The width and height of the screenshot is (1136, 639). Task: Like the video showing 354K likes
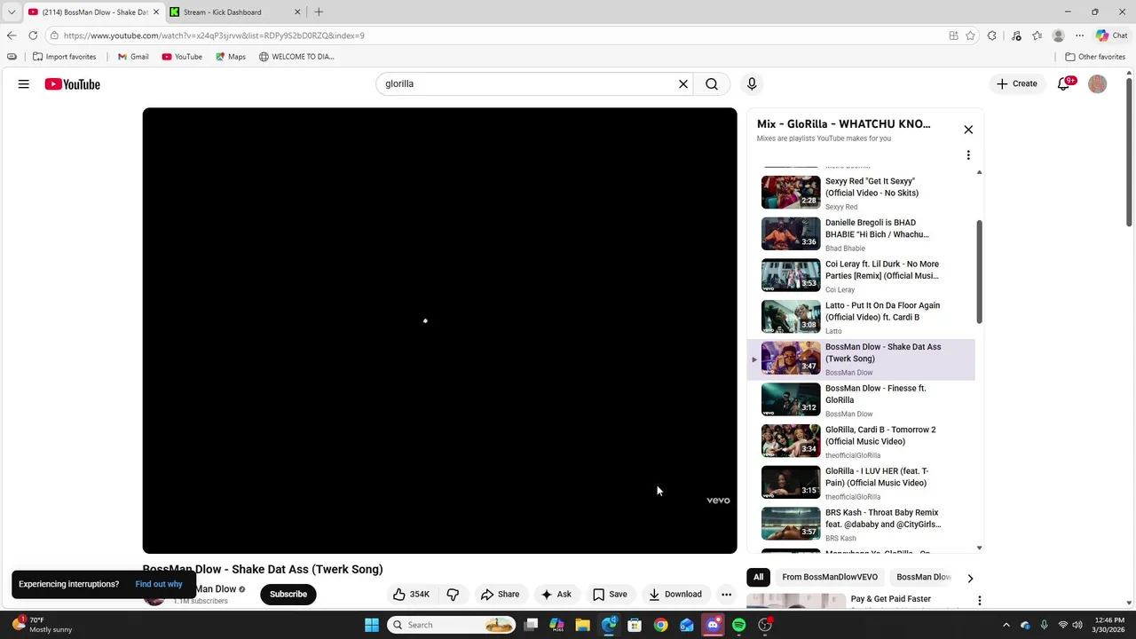click(x=411, y=595)
